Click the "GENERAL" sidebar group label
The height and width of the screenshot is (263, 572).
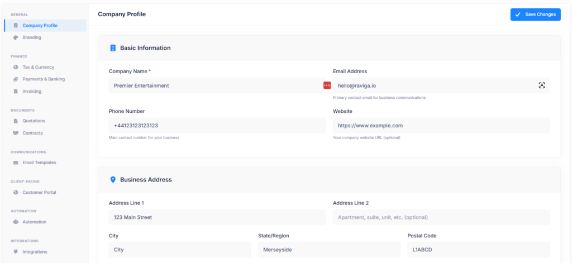click(x=20, y=15)
